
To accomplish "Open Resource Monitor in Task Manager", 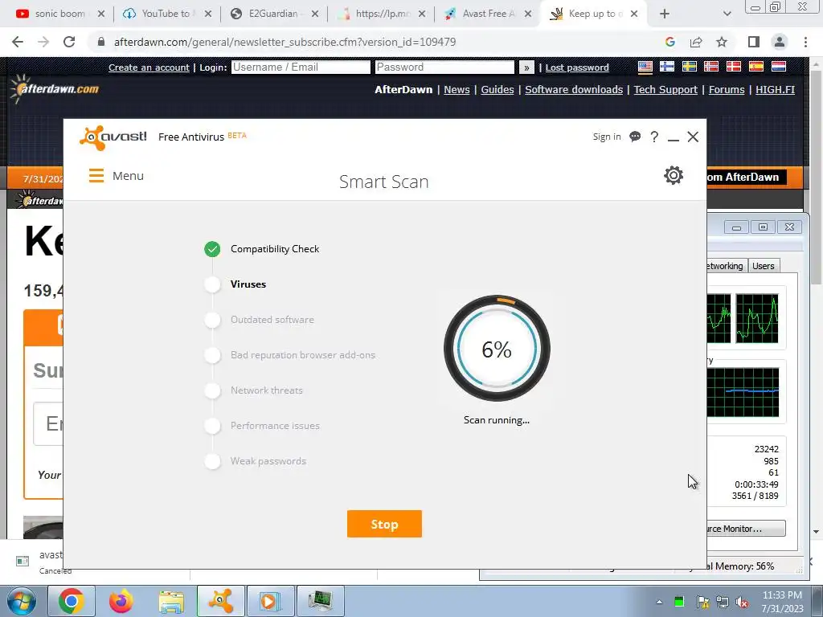I will [746, 529].
